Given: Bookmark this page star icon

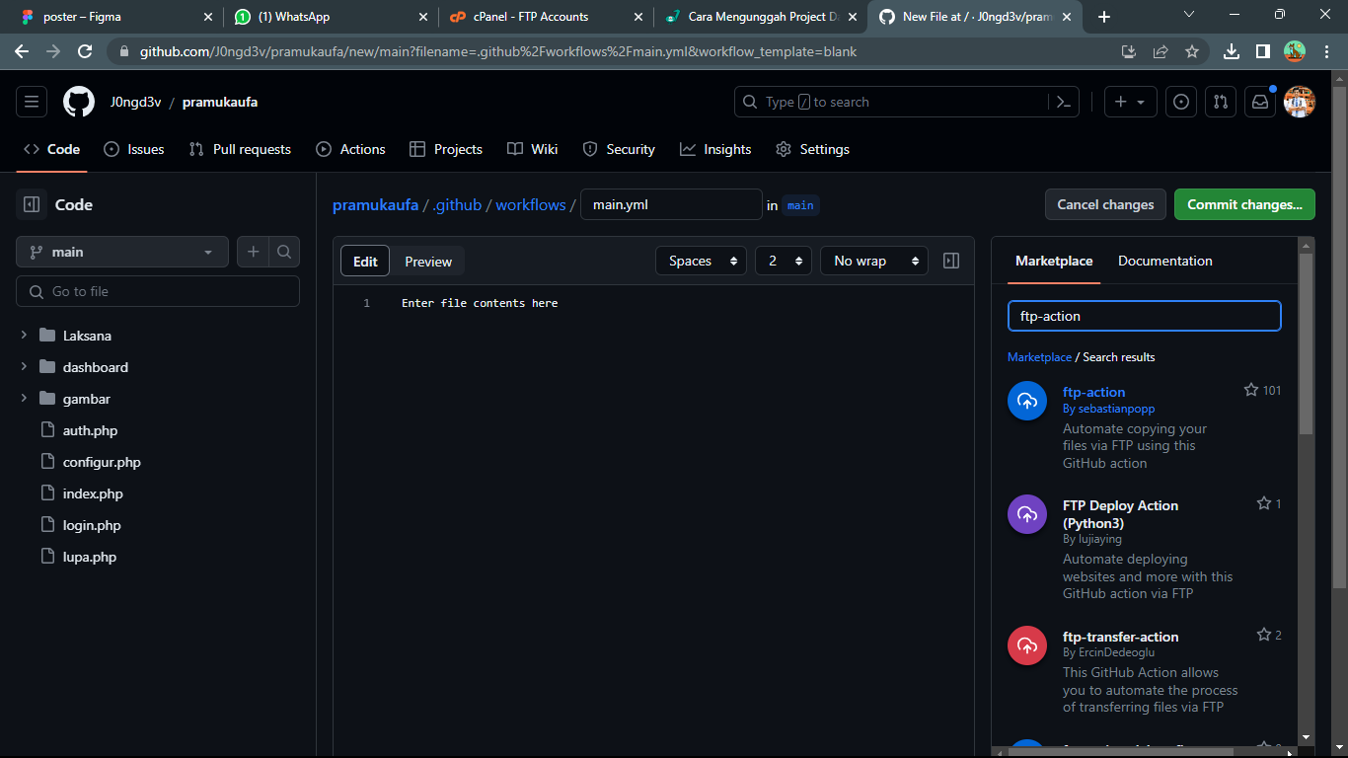Looking at the screenshot, I should (1192, 51).
